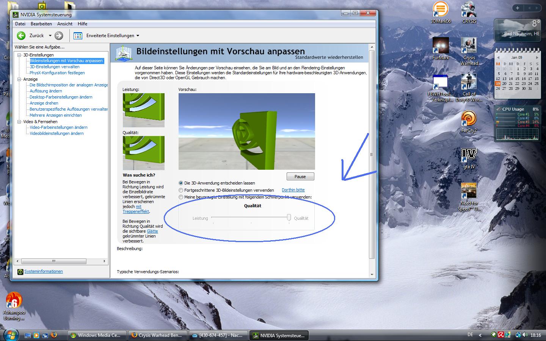Click the Firefox quick launch icon

click(54, 335)
